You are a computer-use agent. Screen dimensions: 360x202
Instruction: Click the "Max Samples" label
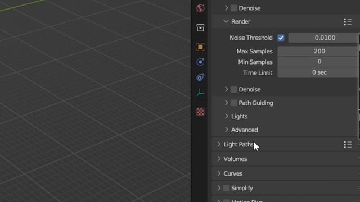click(x=254, y=51)
